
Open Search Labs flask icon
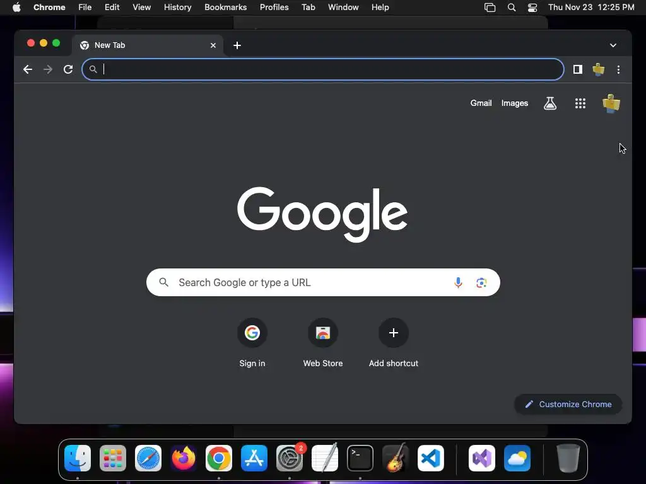pos(550,103)
